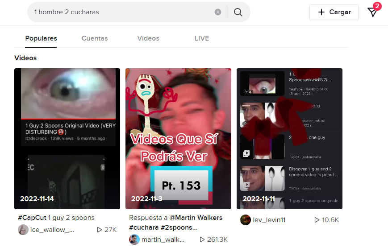Viewport: 388px width, 252px height.
Task: Open the video thumbnail dated 2022-11-11
Action: coord(289,139)
